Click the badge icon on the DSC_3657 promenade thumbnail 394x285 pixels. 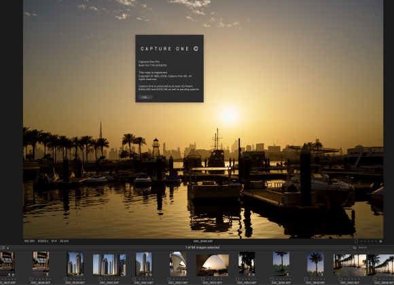click(364, 274)
